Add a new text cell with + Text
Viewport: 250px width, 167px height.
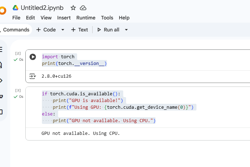click(x=80, y=30)
